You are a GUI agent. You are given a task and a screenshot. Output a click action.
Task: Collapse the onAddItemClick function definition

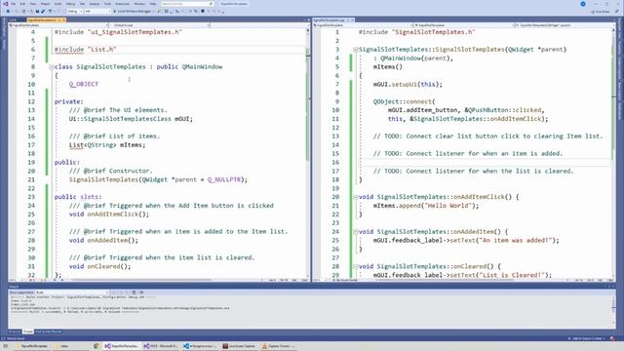(x=355, y=197)
